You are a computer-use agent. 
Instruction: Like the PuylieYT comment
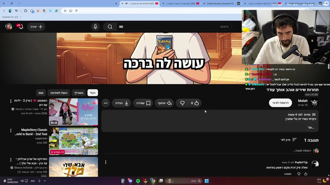pyautogui.click(x=306, y=174)
